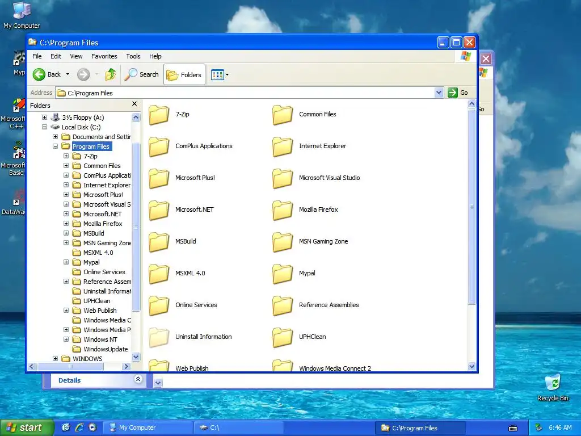Image resolution: width=581 pixels, height=436 pixels.
Task: Expand the Windows NT tree node
Action: [66, 339]
